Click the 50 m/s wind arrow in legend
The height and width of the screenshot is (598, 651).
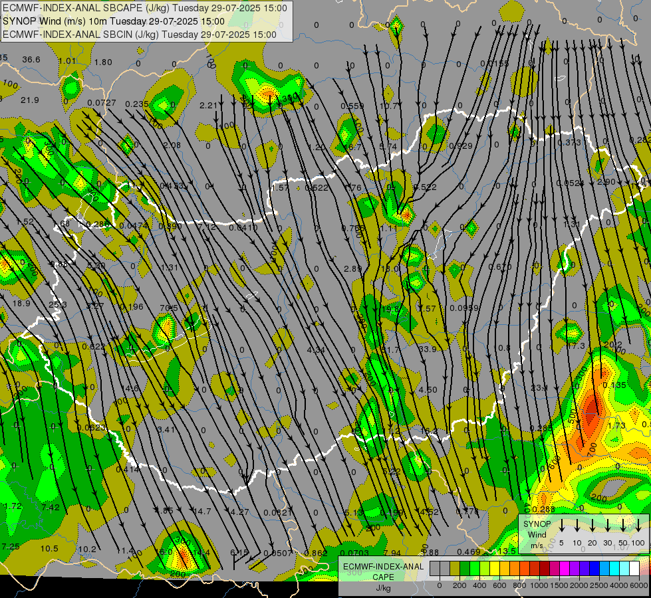[623, 526]
